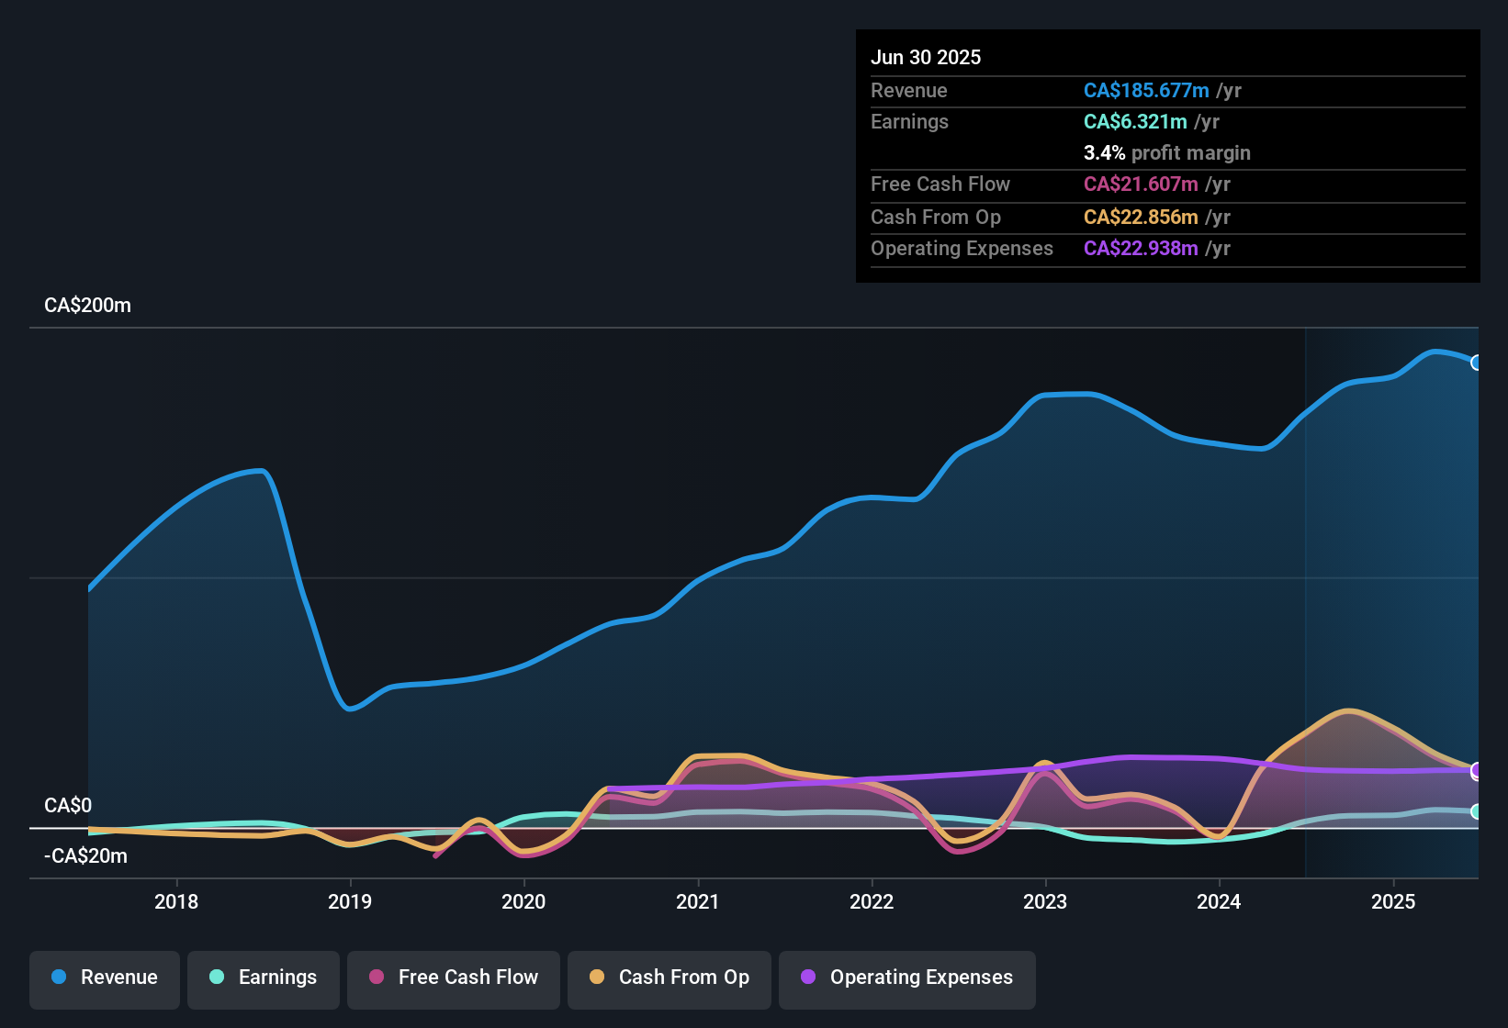Click the 2021 x-axis year label

point(698,901)
